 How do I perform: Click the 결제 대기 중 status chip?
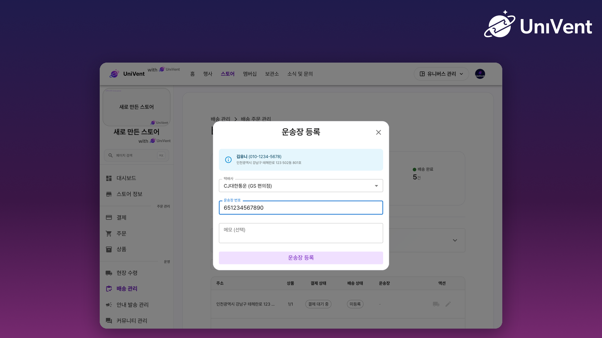[x=318, y=304]
